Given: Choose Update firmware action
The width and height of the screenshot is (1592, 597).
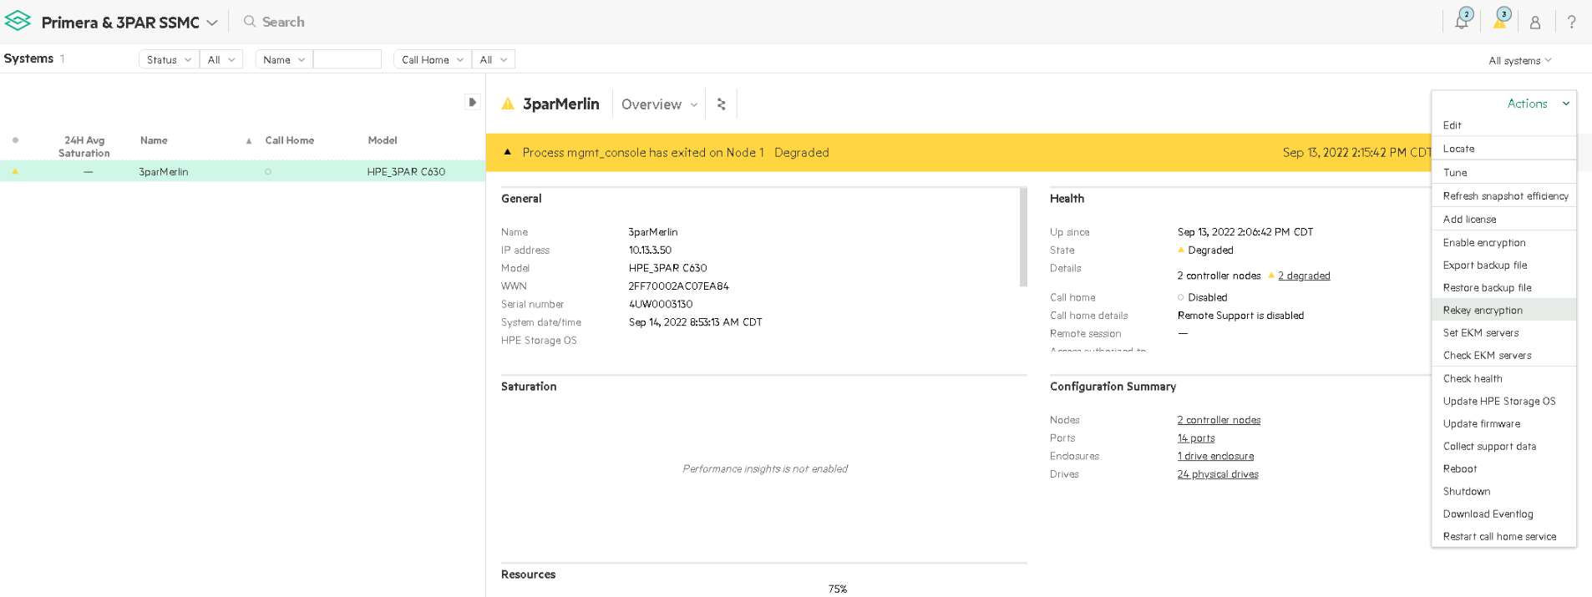Looking at the screenshot, I should click(x=1503, y=423).
